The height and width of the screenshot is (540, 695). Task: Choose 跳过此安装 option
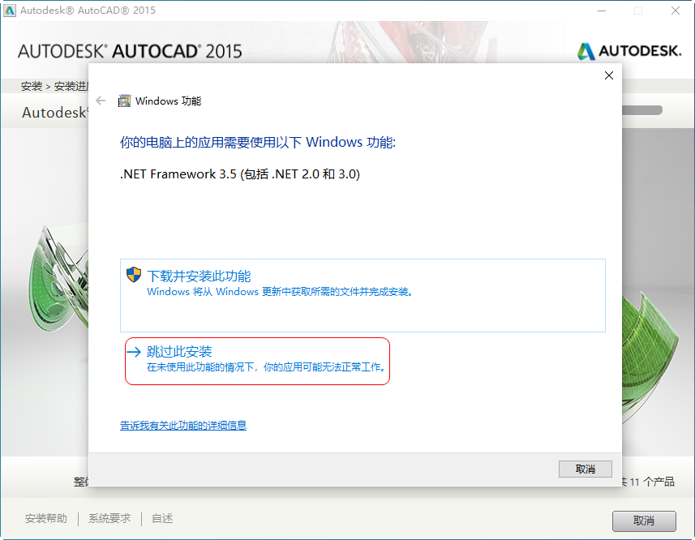click(x=257, y=361)
